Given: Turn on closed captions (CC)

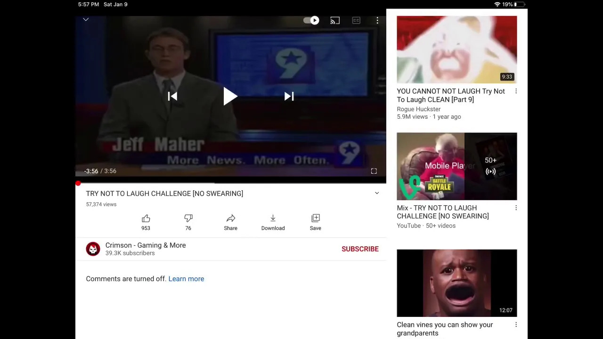Looking at the screenshot, I should (x=356, y=20).
